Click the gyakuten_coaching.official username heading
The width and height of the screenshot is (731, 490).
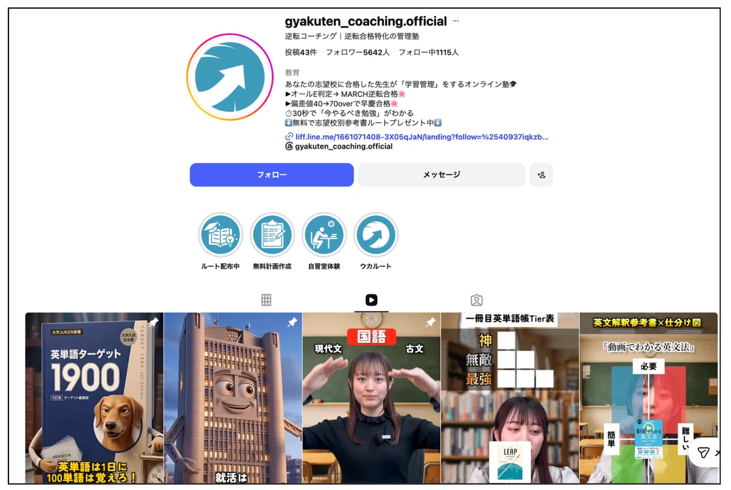click(366, 21)
